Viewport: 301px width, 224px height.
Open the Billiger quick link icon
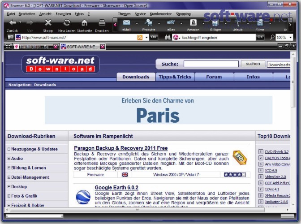point(215,23)
